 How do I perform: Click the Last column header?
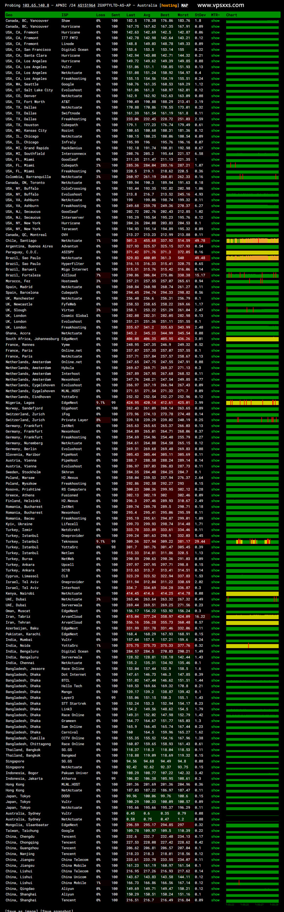pyautogui.click(x=131, y=15)
